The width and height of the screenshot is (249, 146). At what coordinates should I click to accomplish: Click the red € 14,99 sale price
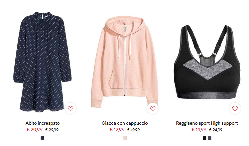point(199,130)
